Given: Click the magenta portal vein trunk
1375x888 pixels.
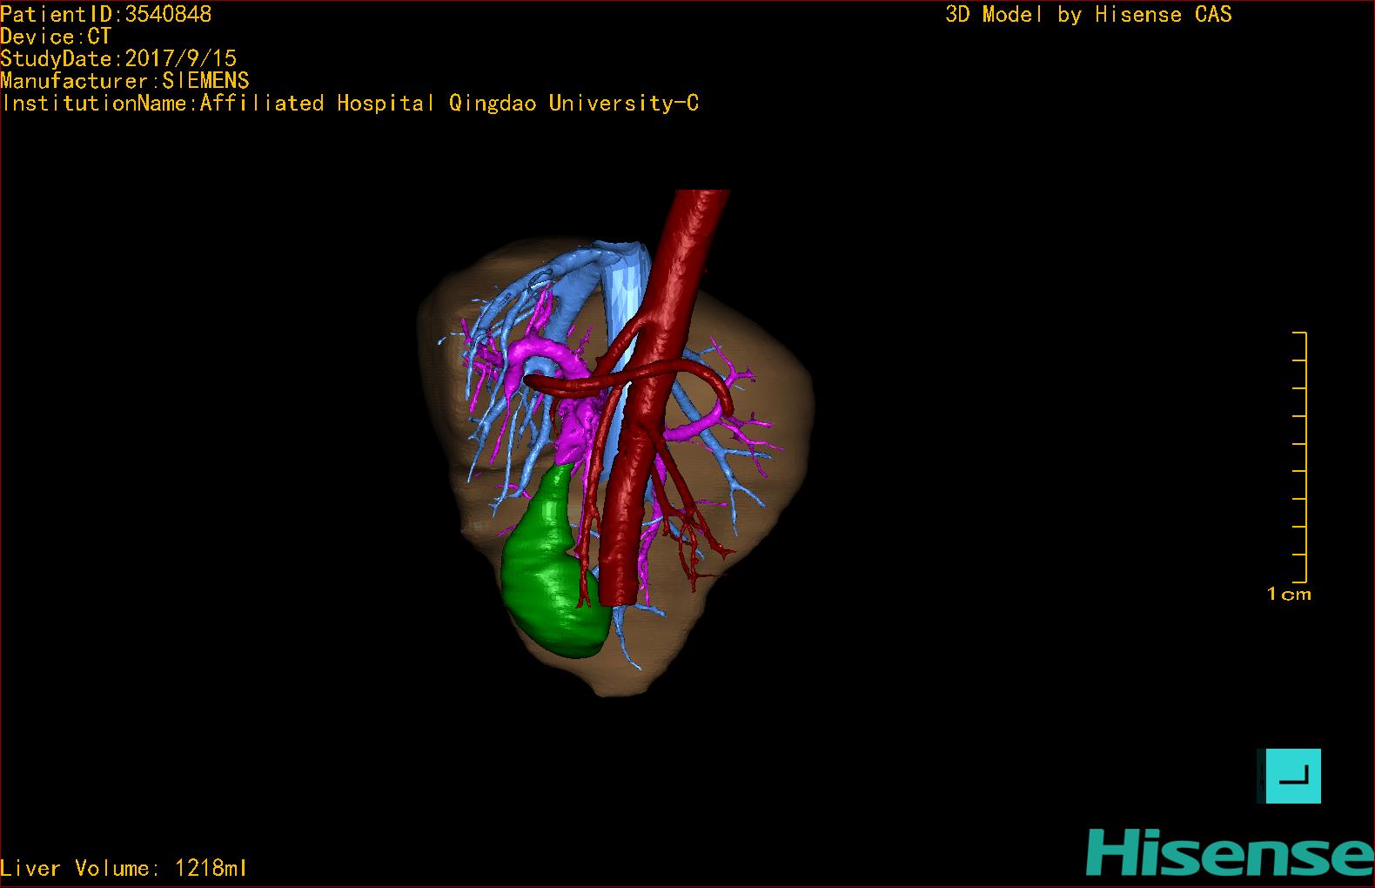Looking at the screenshot, I should [574, 431].
